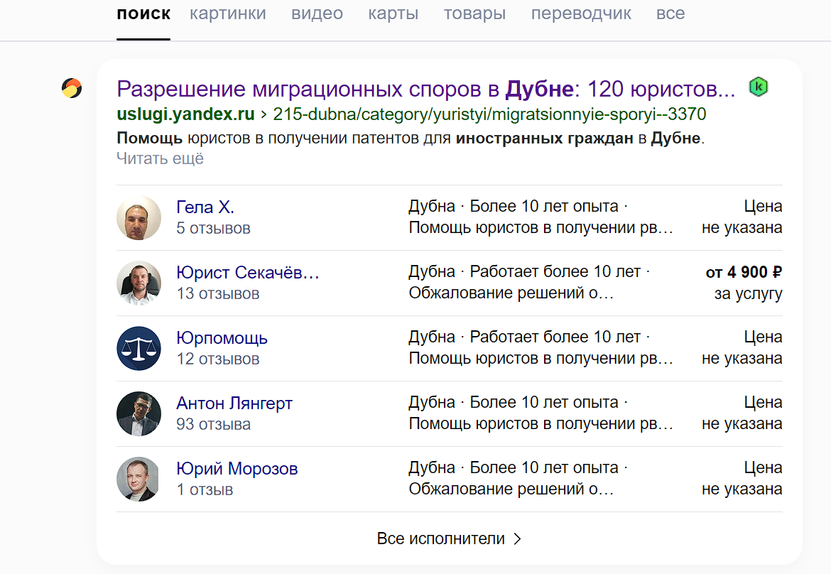Switch to the видео tab
Viewport: 831px width, 574px height.
(317, 13)
